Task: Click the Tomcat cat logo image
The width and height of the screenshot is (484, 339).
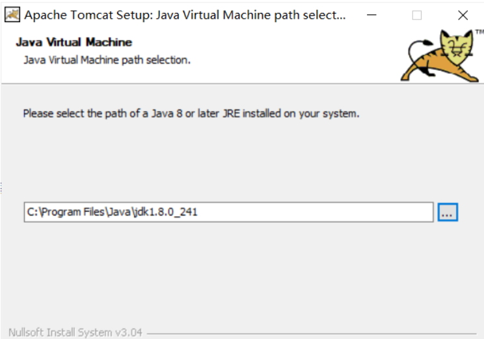Action: [440, 56]
